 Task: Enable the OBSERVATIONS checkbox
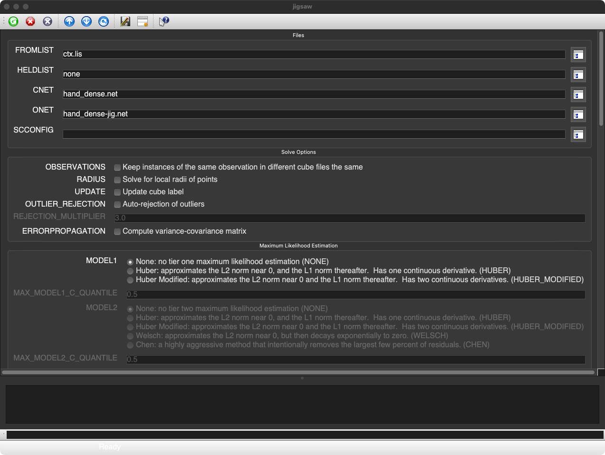117,167
